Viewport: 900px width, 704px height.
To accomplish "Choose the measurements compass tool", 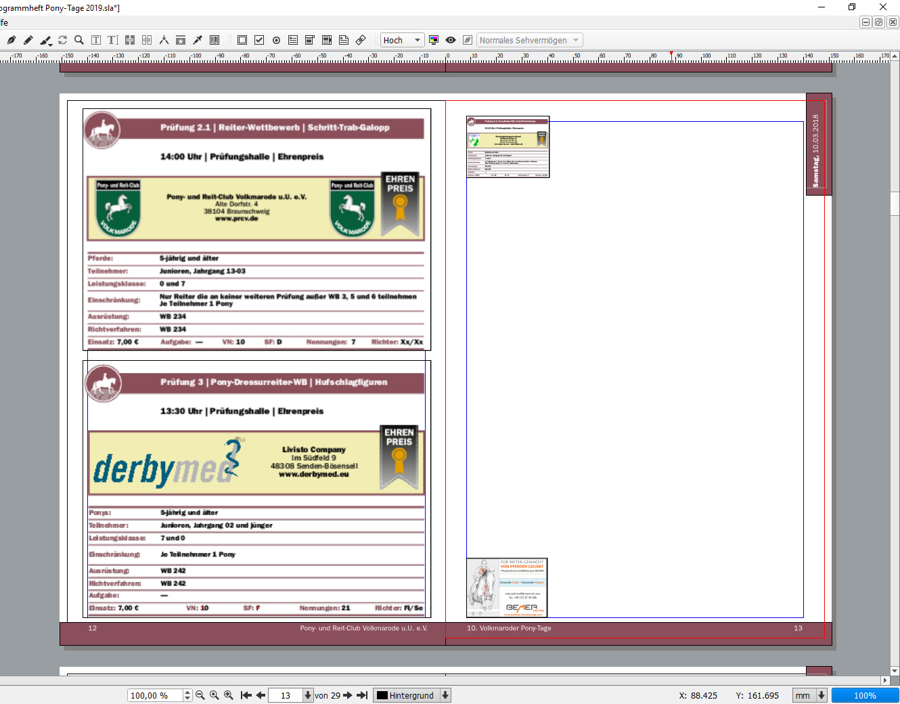I will pyautogui.click(x=164, y=41).
